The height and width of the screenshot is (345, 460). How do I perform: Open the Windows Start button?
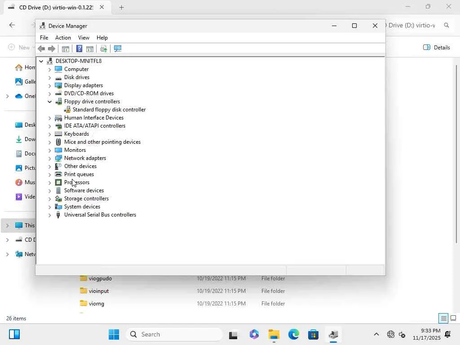(114, 334)
